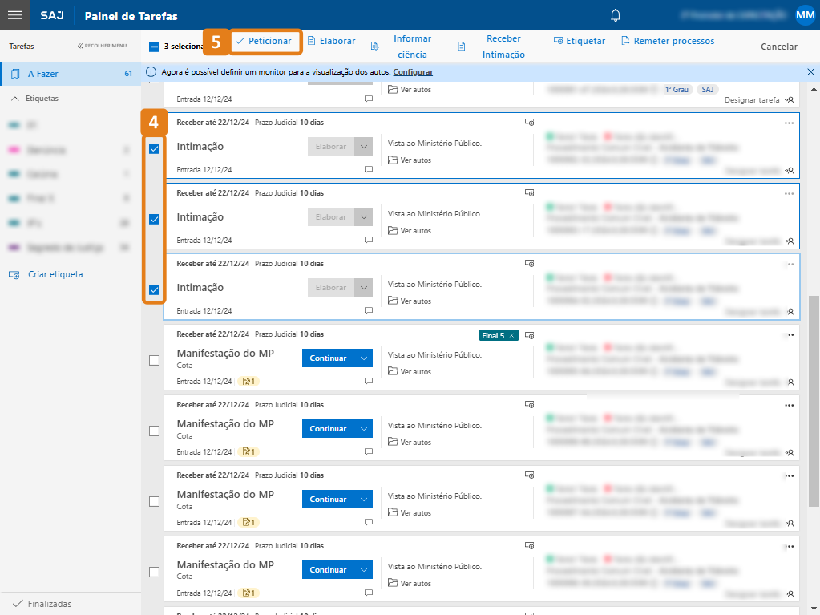Expand dropdown arrow beside first Continuar button
Image resolution: width=820 pixels, height=615 pixels.
click(x=364, y=358)
